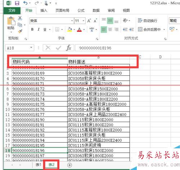Click into the formula bar showing 90000000018196

coord(127,48)
